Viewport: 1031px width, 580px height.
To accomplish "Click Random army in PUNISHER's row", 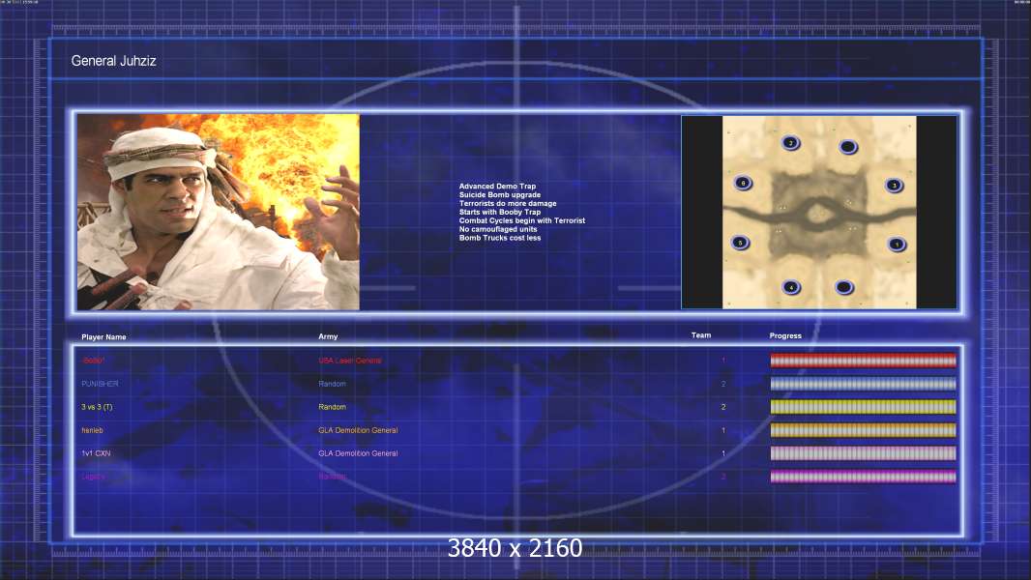I will pos(332,384).
